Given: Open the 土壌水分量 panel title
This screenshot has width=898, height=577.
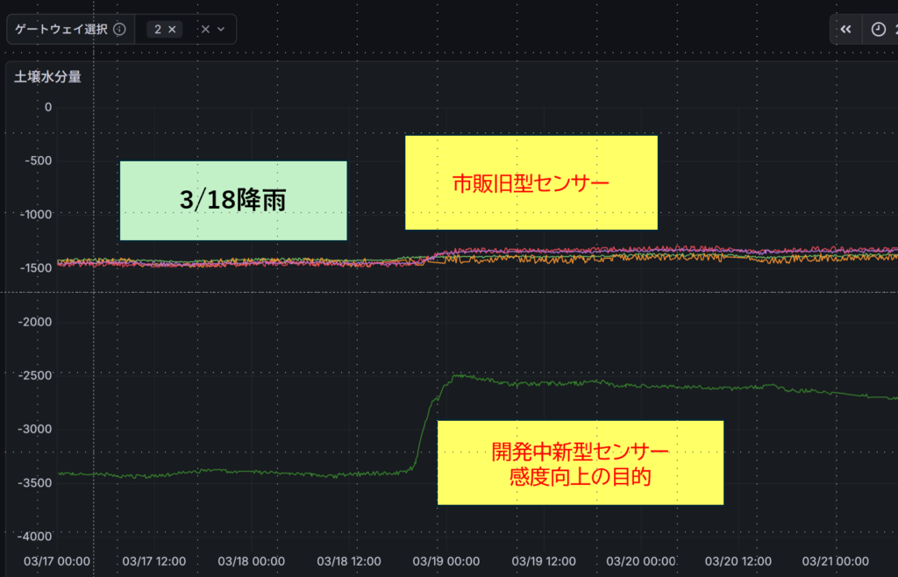Looking at the screenshot, I should click(x=47, y=76).
